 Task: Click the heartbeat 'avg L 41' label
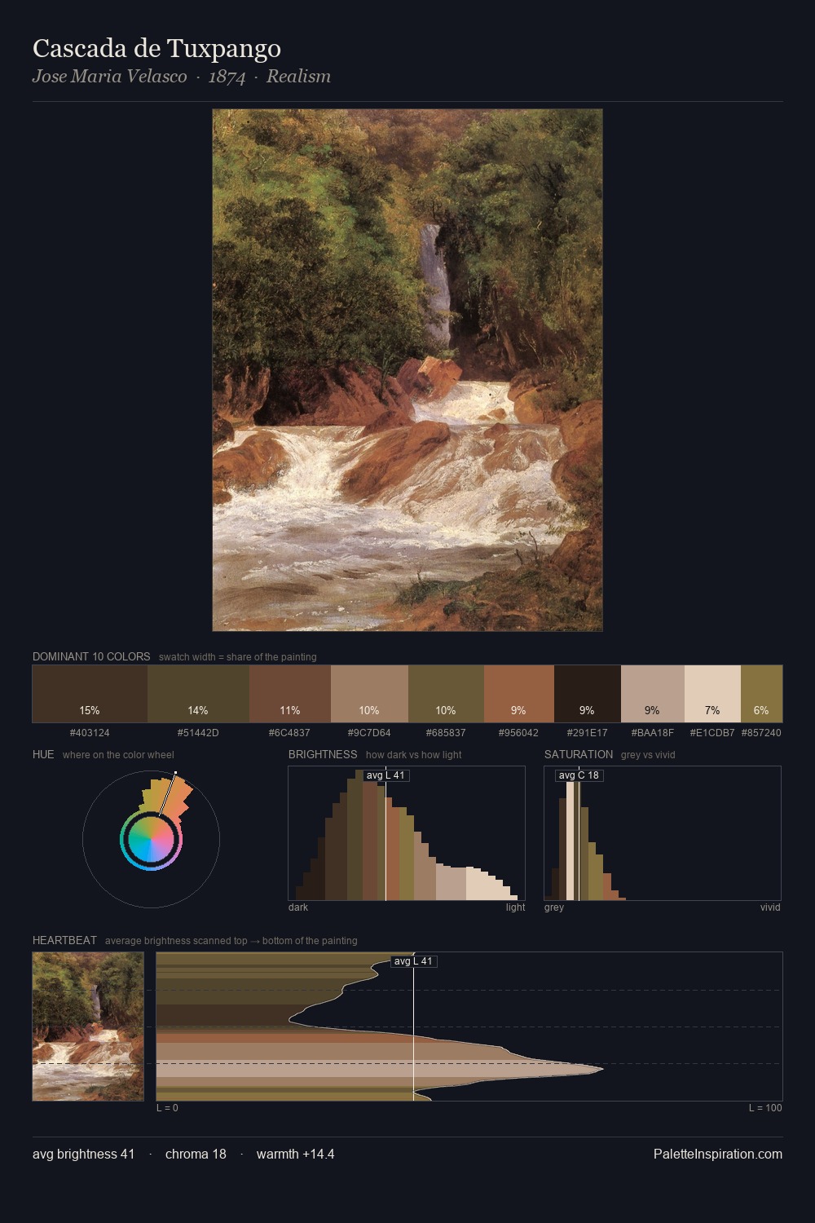[x=413, y=961]
